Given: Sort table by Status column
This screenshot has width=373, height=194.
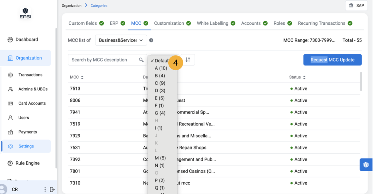Looking at the screenshot, I should pos(297,77).
